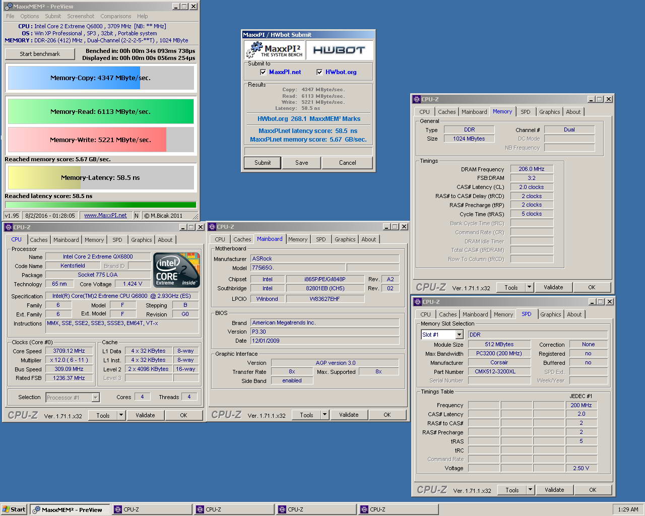Click the N status bar cell in MaxxMEM²
The width and height of the screenshot is (645, 516).
coord(137,216)
